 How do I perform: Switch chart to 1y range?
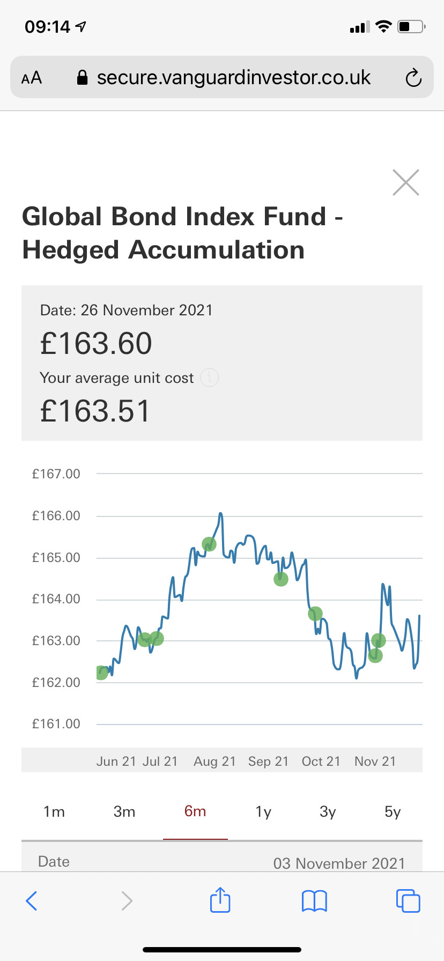tap(263, 811)
